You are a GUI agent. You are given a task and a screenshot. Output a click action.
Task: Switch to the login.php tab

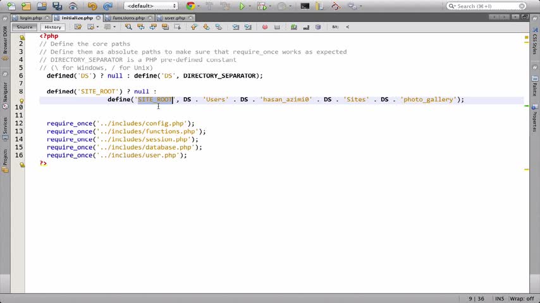(30, 18)
